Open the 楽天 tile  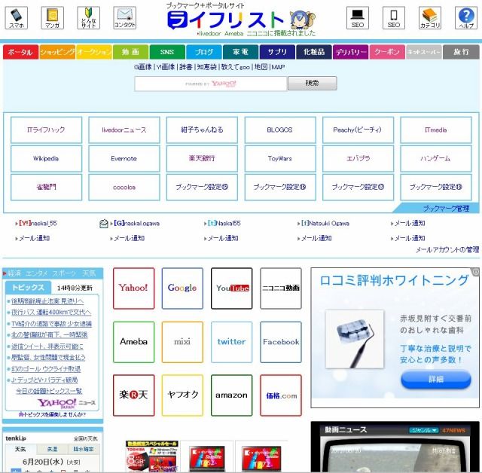[133, 395]
